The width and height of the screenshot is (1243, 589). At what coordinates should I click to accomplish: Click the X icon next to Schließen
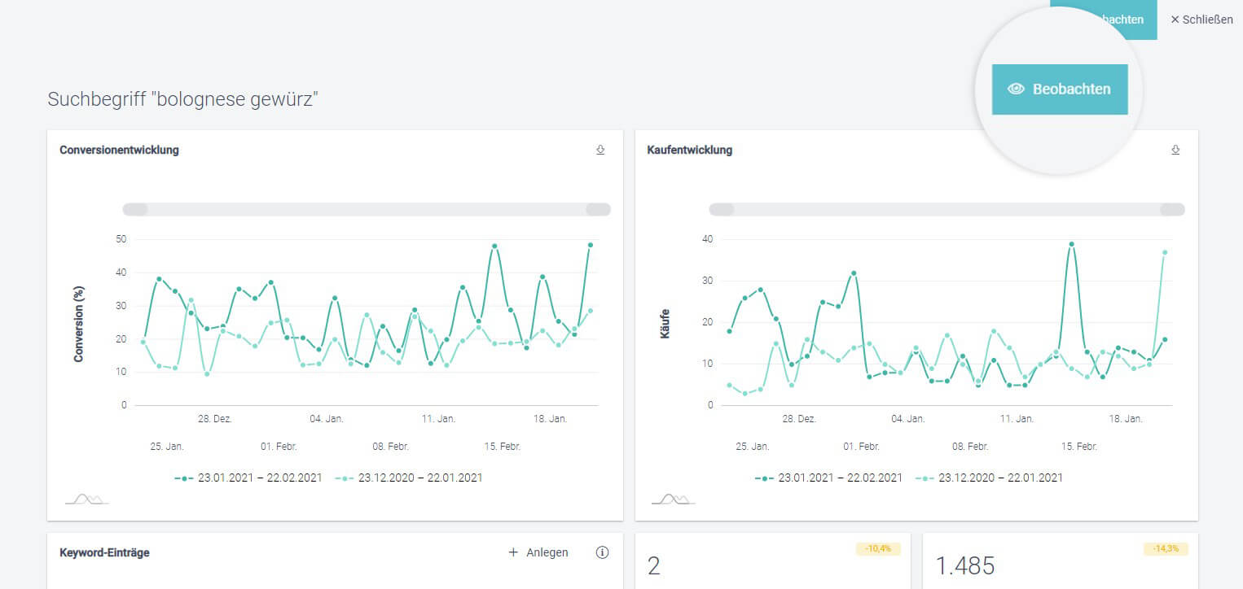pyautogui.click(x=1174, y=20)
